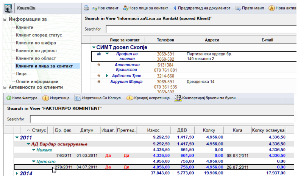This screenshot has width=298, height=182.
Task: Click the Колку column header
Action: click(x=209, y=130)
